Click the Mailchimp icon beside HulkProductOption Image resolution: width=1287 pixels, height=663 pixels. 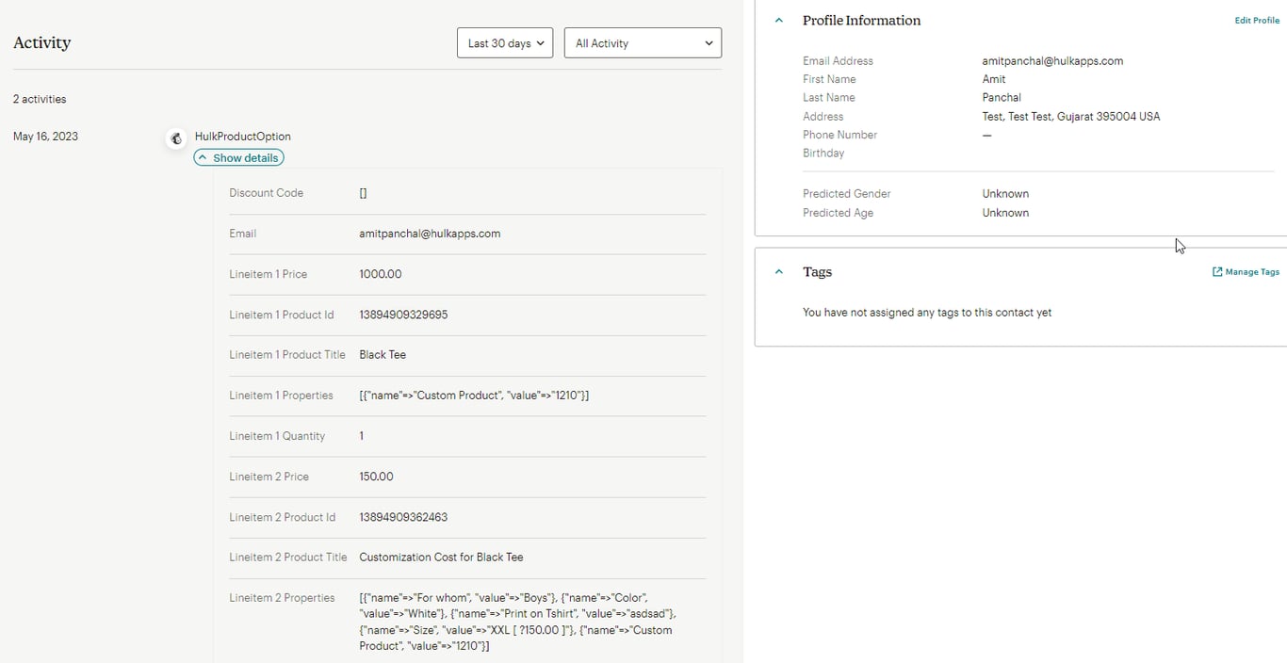175,138
